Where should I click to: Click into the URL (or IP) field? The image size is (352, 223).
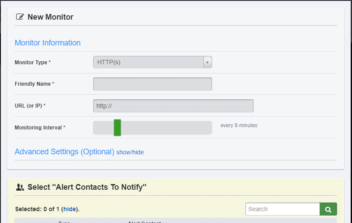click(x=173, y=106)
